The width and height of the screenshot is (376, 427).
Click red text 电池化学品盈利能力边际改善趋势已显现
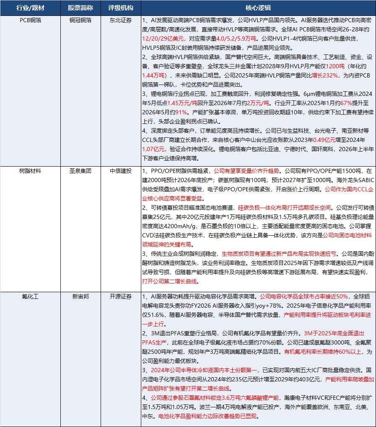(207, 417)
